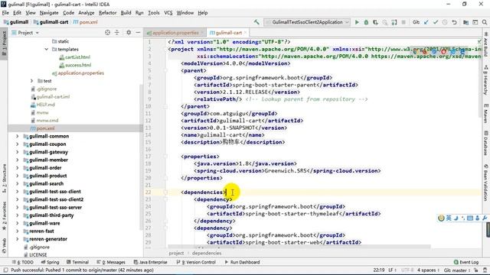Expand the gulimall-common module
490x275 pixels.
[17, 136]
